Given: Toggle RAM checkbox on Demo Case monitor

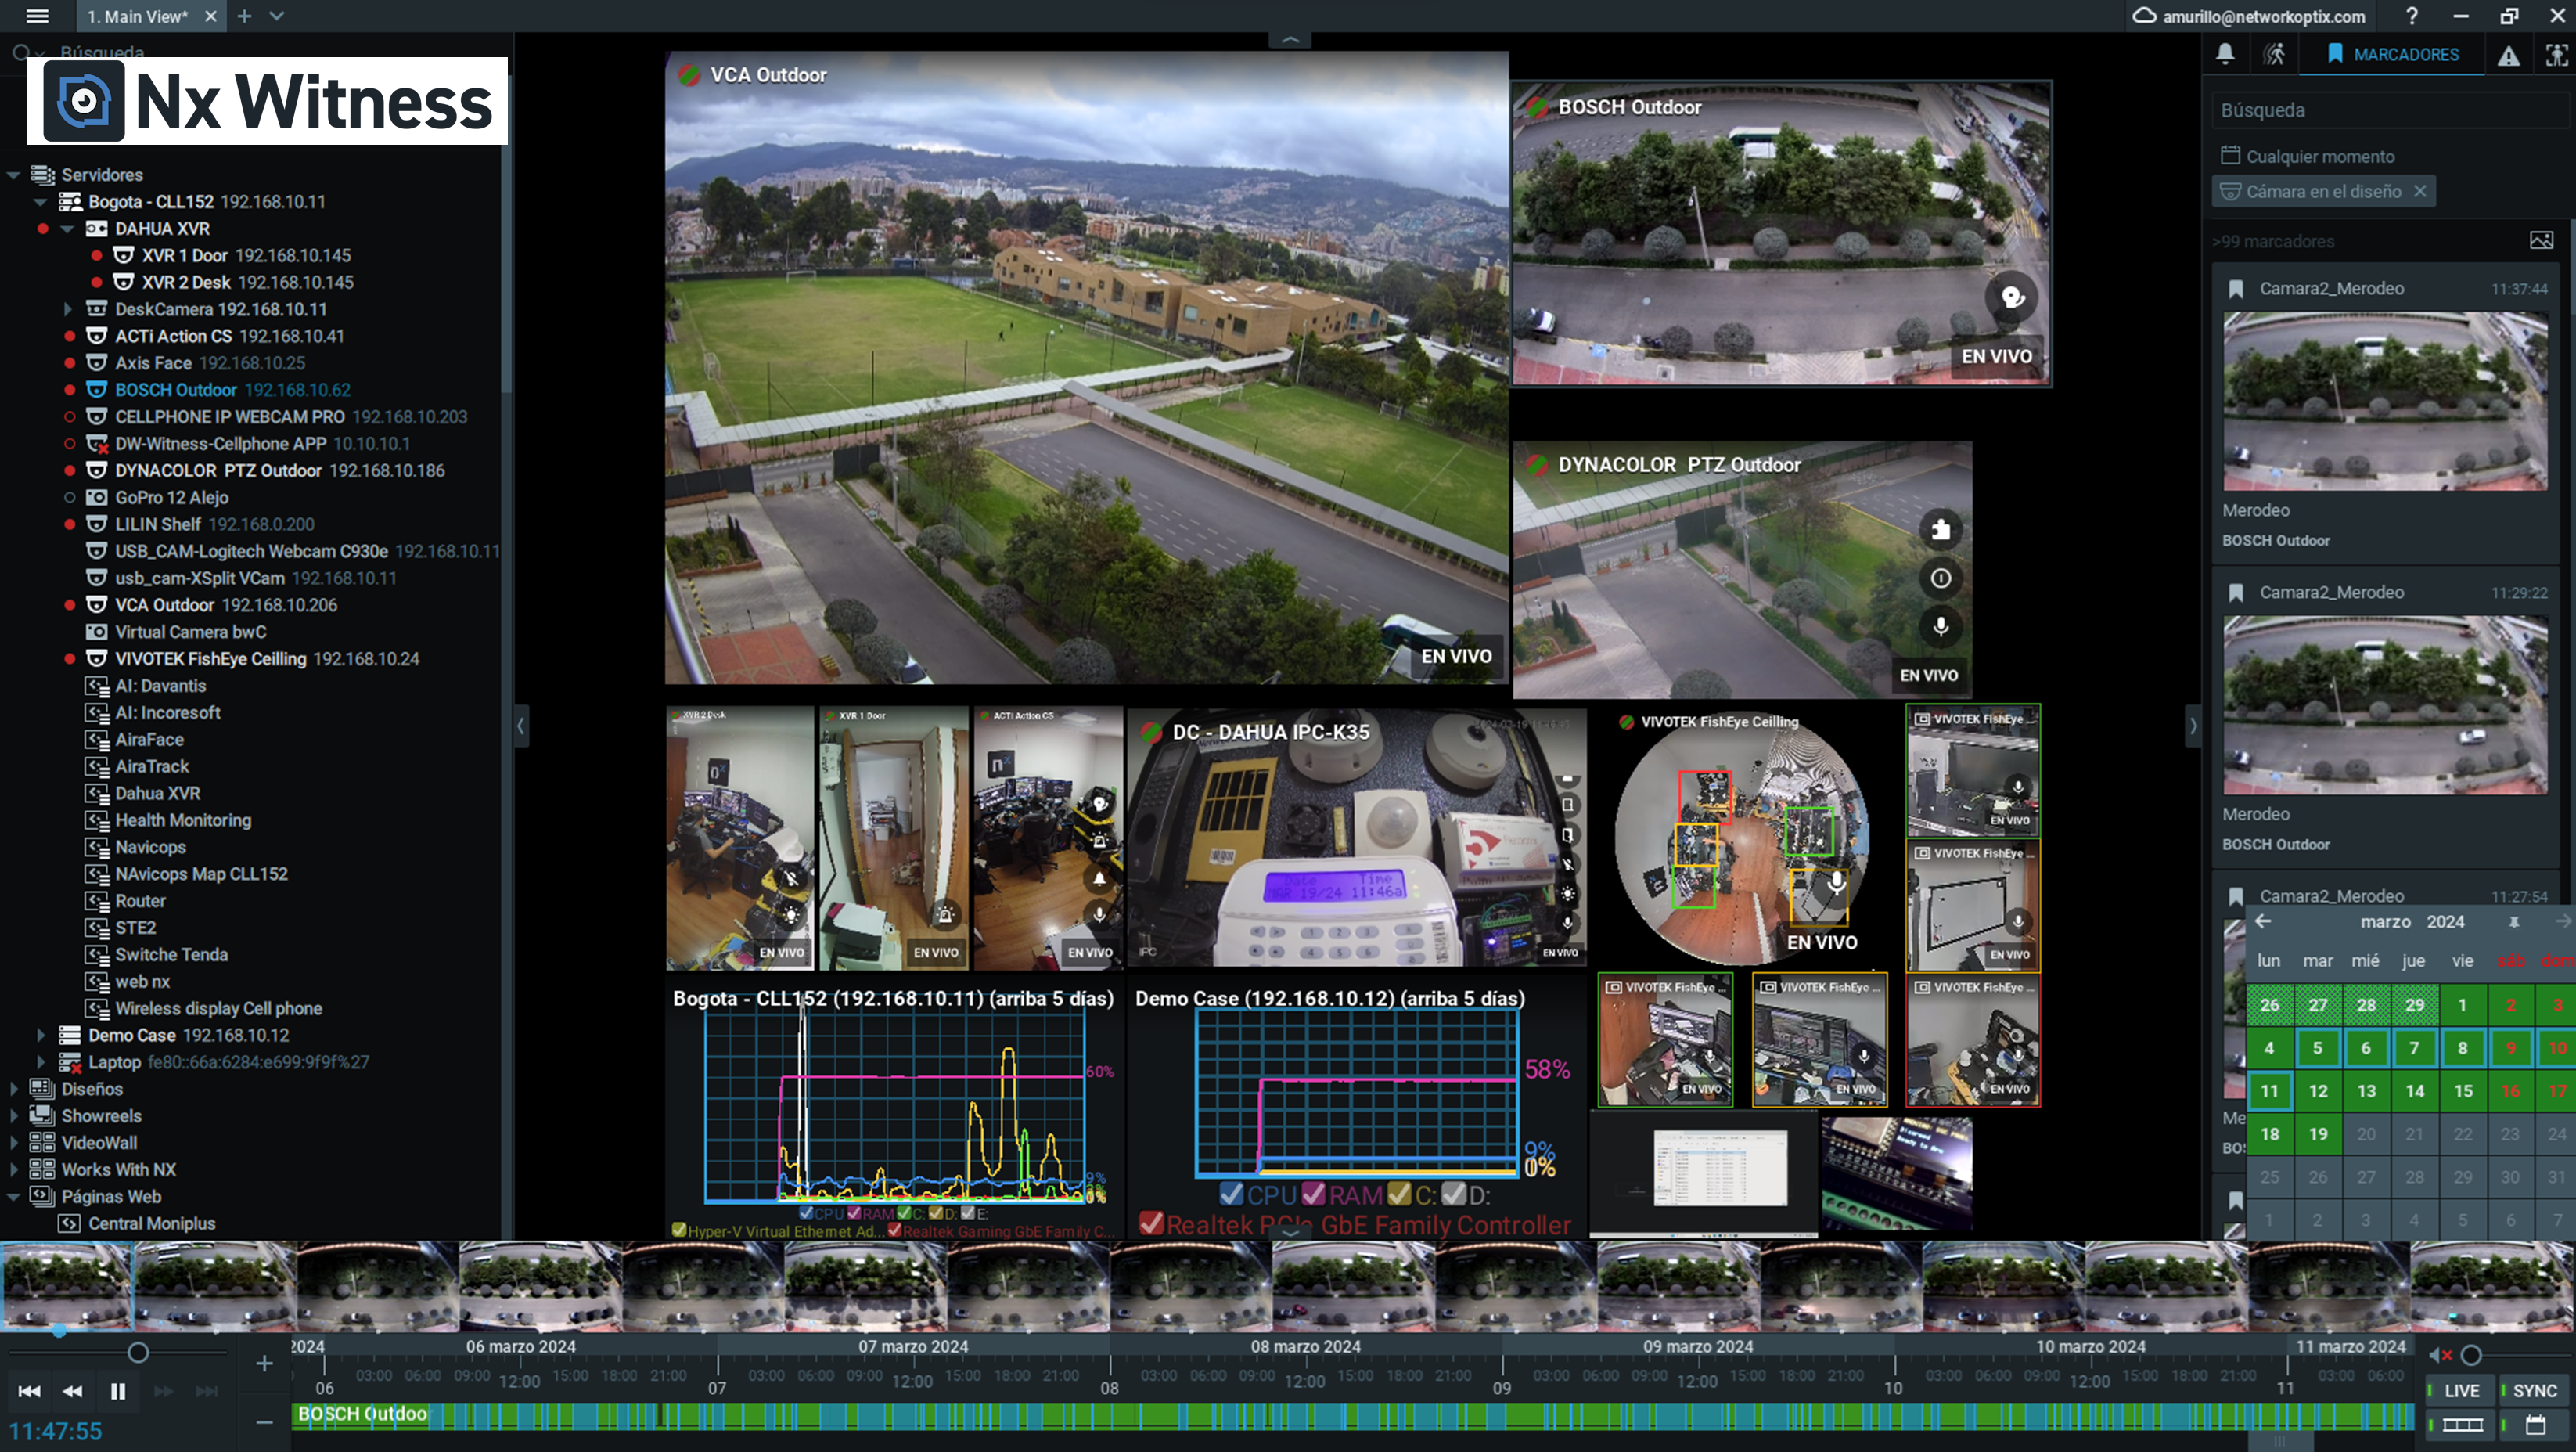Looking at the screenshot, I should 1314,1194.
